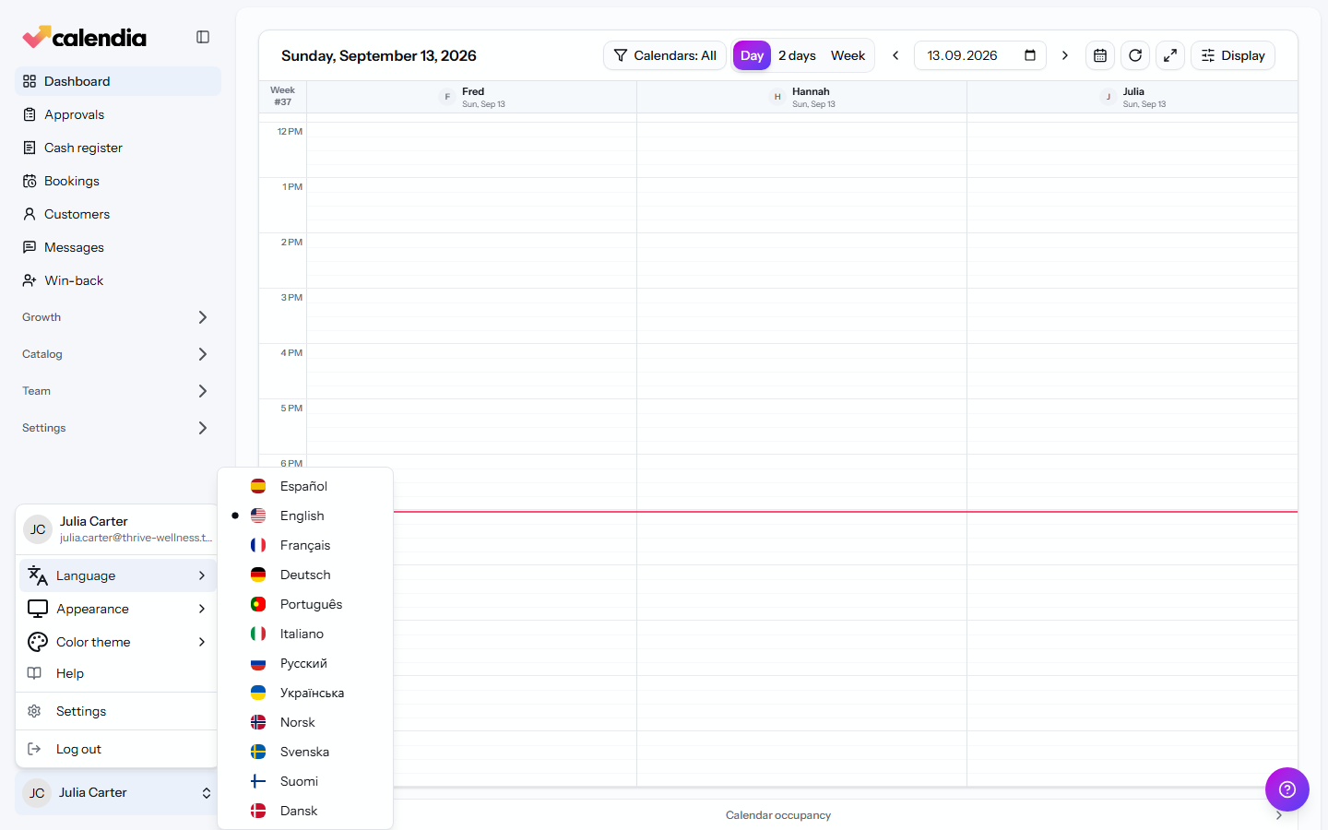Switch to 2 days view
Image resolution: width=1328 pixels, height=830 pixels.
pos(797,55)
